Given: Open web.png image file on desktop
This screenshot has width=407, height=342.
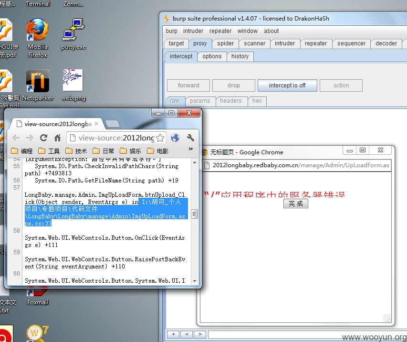Looking at the screenshot, I should [73, 85].
